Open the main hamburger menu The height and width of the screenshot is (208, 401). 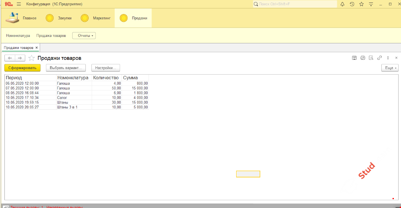tap(18, 4)
